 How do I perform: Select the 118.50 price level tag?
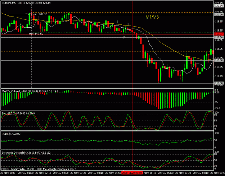point(219,83)
